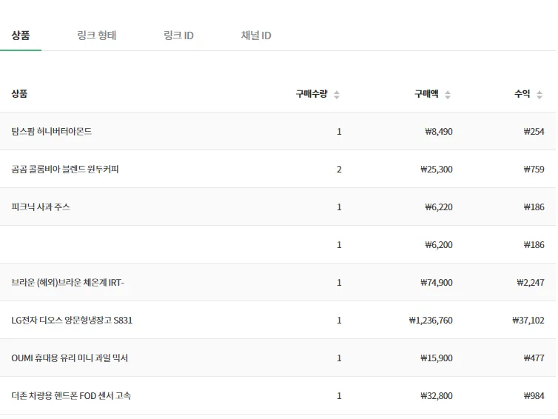
Task: Click the OUMI 휴대용 유리 미니 과일 믹서 row
Action: (x=70, y=358)
